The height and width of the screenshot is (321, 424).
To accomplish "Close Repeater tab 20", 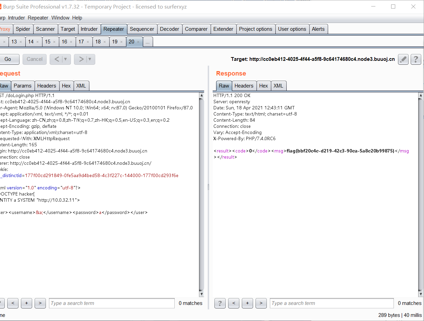I will pos(138,42).
